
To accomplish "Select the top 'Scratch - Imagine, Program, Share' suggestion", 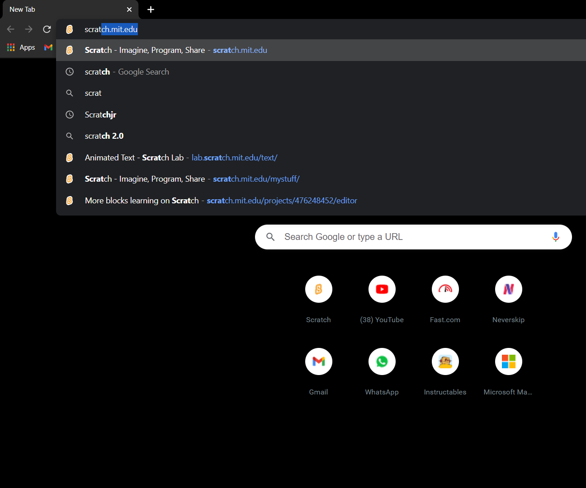I will point(321,50).
